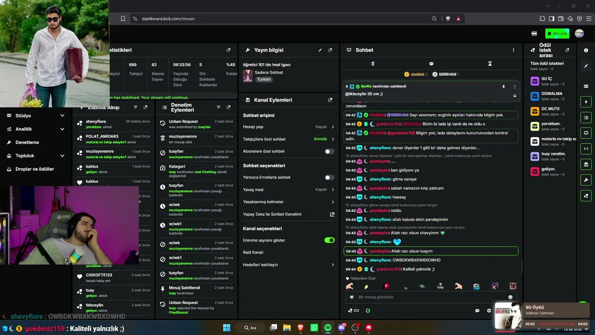Edit stream info with the pencil icon
This screenshot has height=335, width=595.
(x=320, y=50)
